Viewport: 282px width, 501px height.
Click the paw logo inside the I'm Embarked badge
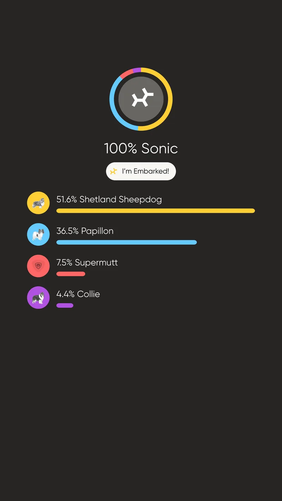coord(114,171)
